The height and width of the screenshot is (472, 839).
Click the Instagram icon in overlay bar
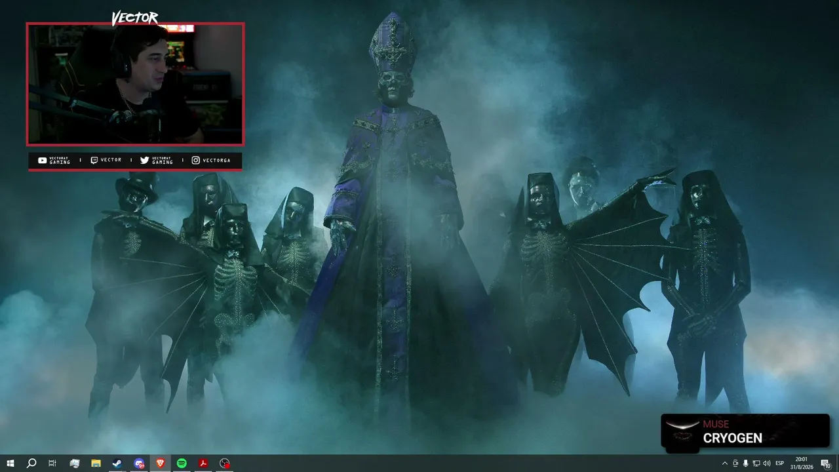[x=196, y=160]
